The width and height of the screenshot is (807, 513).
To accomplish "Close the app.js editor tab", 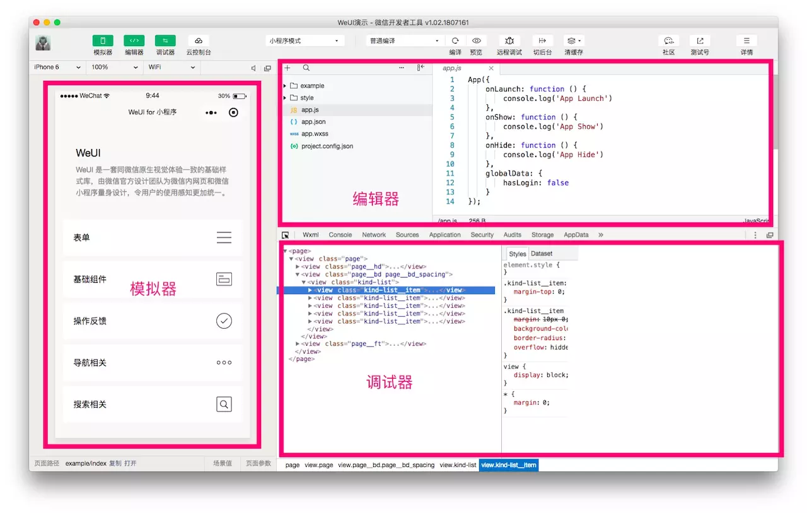I will click(491, 68).
